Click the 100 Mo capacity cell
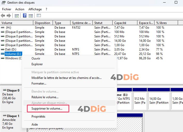This screenshot has width=183, height=132. coord(119,32)
